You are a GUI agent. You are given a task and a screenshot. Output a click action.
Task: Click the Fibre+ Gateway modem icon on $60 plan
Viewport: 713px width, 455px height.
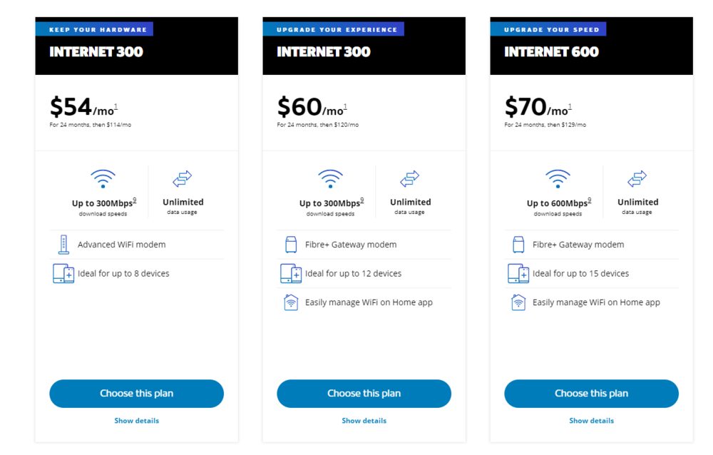[x=292, y=244]
